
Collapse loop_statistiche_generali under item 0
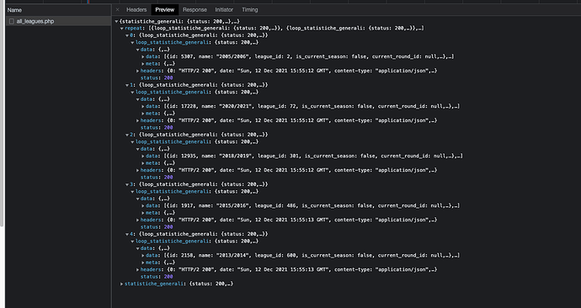pos(132,43)
